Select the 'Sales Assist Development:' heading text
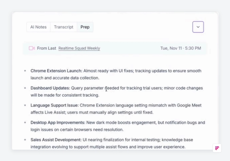 (56, 140)
